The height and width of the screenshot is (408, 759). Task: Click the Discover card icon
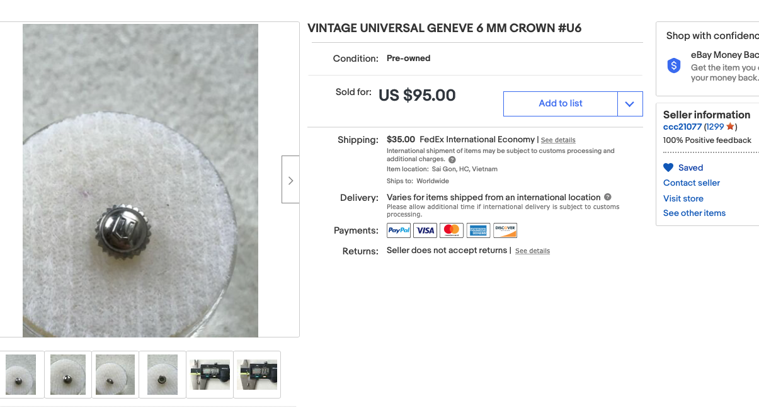[505, 230]
